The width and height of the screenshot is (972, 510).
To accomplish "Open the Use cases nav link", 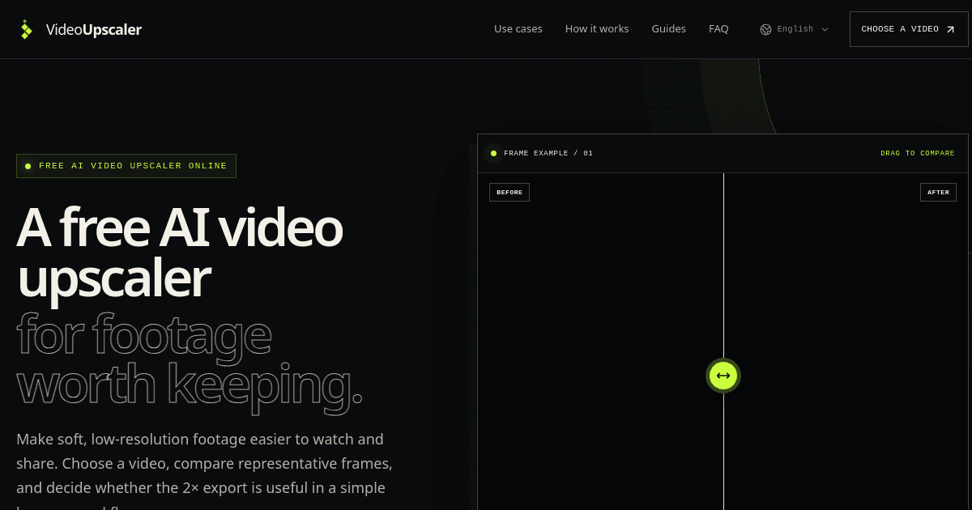I will 518,28.
